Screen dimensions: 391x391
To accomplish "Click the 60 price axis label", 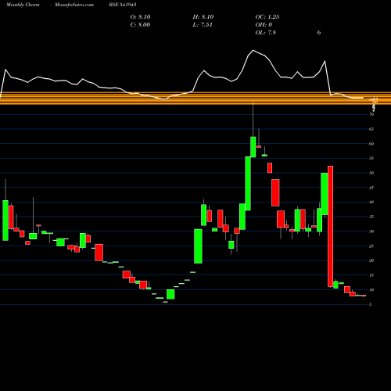I will 371,144.
